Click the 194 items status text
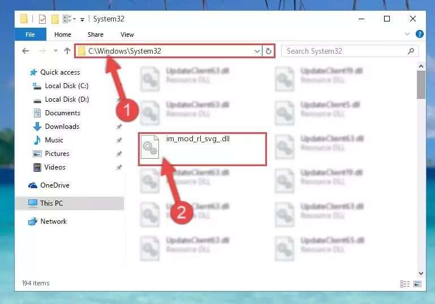 36,283
